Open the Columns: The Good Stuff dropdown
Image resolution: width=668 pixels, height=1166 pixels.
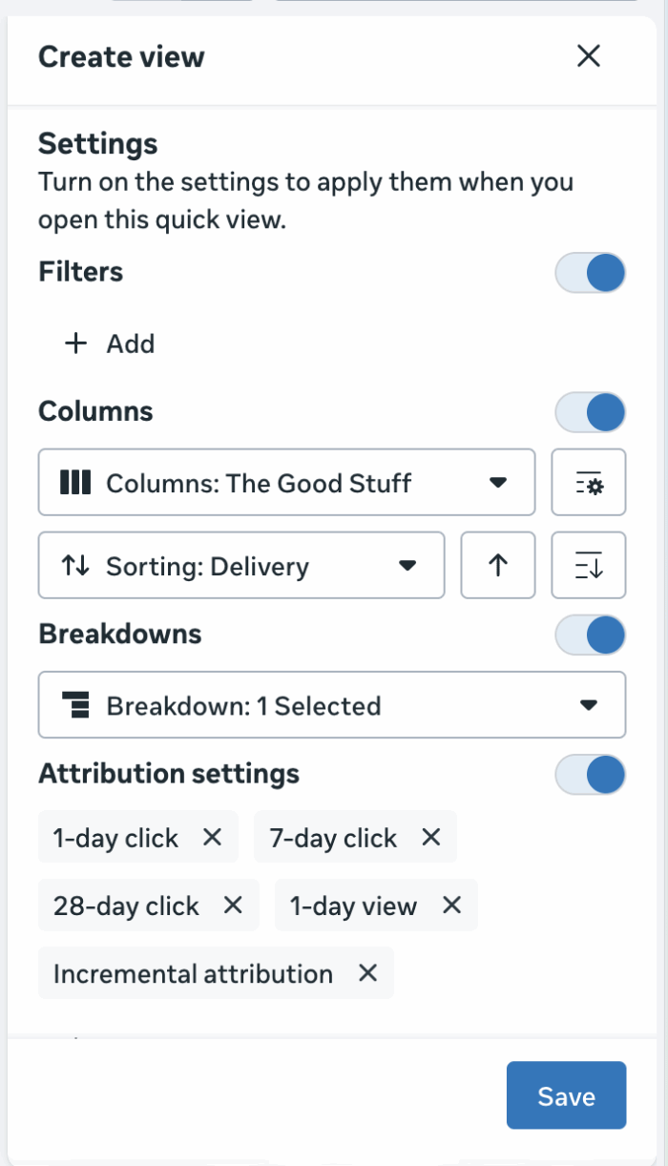286,483
